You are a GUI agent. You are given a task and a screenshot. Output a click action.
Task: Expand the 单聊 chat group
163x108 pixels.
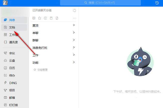point(53,33)
